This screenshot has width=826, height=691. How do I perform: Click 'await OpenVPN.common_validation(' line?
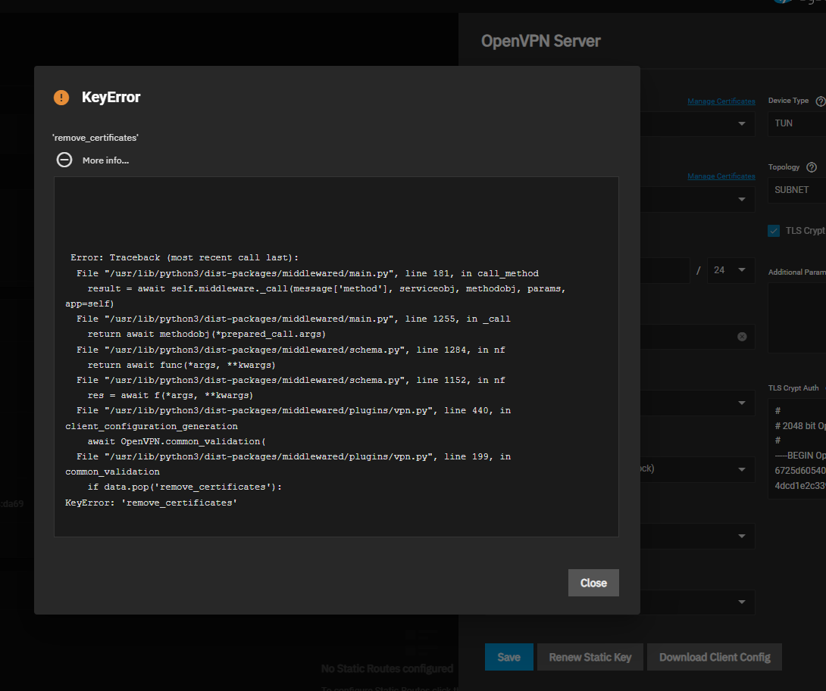(177, 441)
